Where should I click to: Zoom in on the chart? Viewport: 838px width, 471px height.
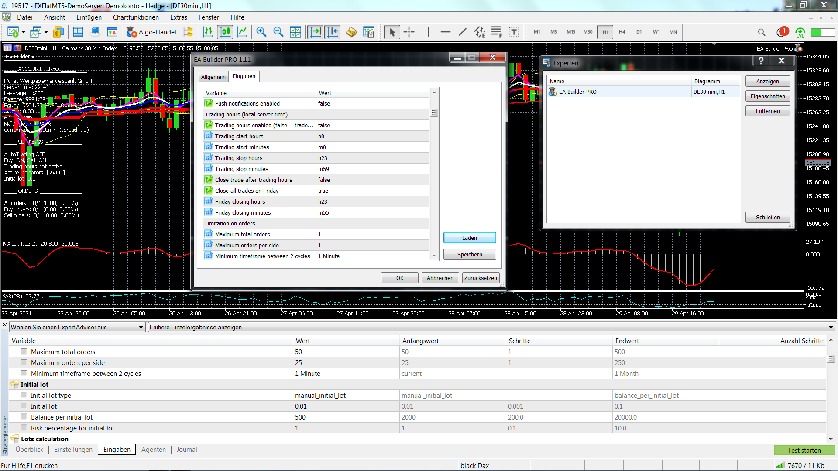point(261,32)
